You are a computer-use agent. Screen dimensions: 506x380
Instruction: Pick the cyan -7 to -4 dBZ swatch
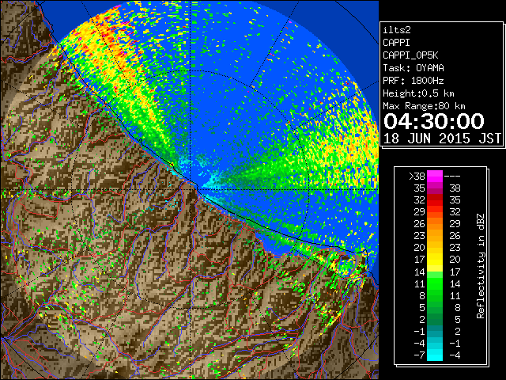435,355
